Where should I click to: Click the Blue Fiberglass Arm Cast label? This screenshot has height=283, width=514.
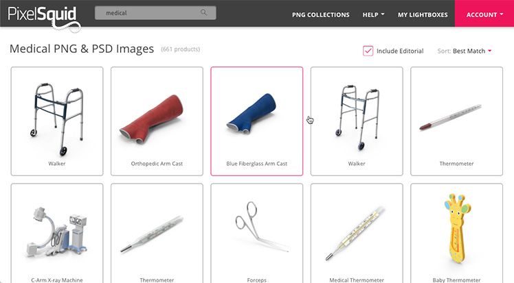[257, 164]
